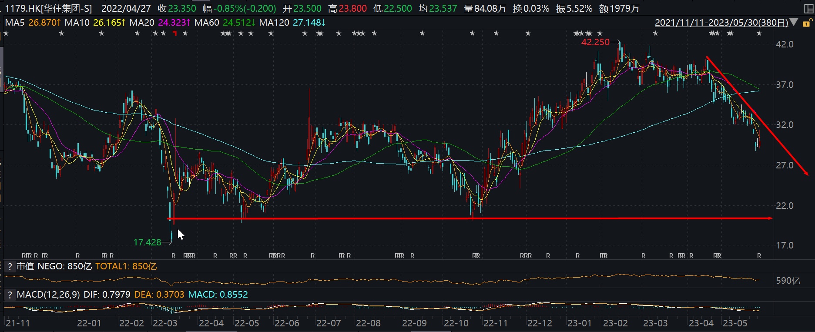Click the star marker above 42.250 peak
Image resolution: width=815 pixels, height=332 pixels.
coord(600,34)
